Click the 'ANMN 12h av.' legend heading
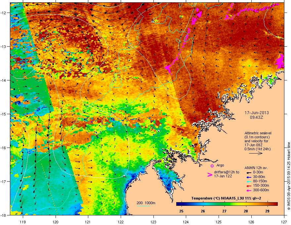The image size is (291, 225). [256, 168]
